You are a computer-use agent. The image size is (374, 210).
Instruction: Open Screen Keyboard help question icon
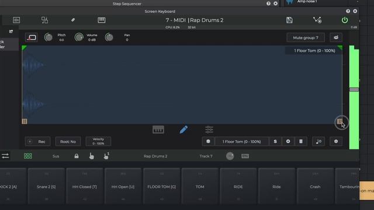(x=348, y=11)
